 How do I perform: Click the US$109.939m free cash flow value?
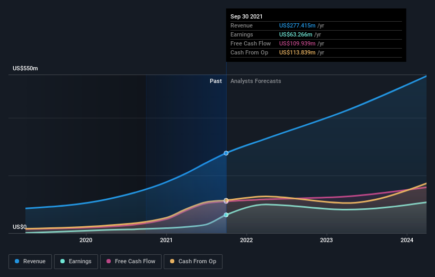tap(297, 43)
